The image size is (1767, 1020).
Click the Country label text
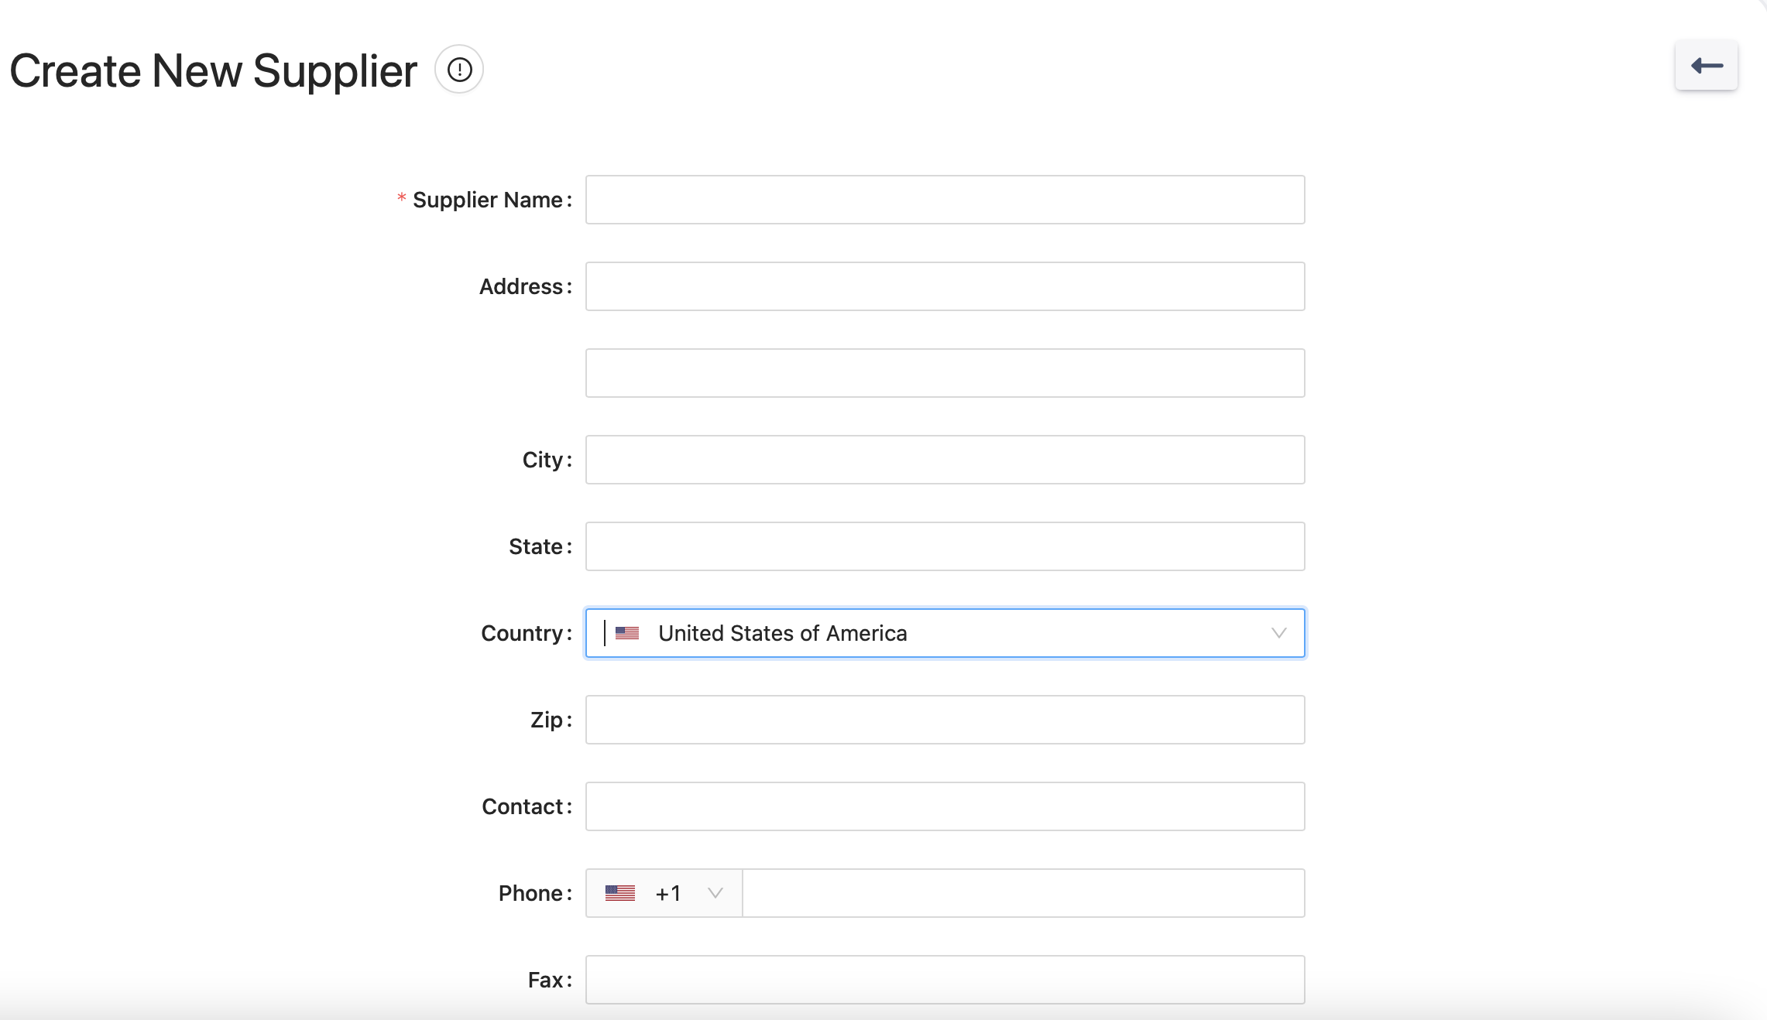point(523,633)
